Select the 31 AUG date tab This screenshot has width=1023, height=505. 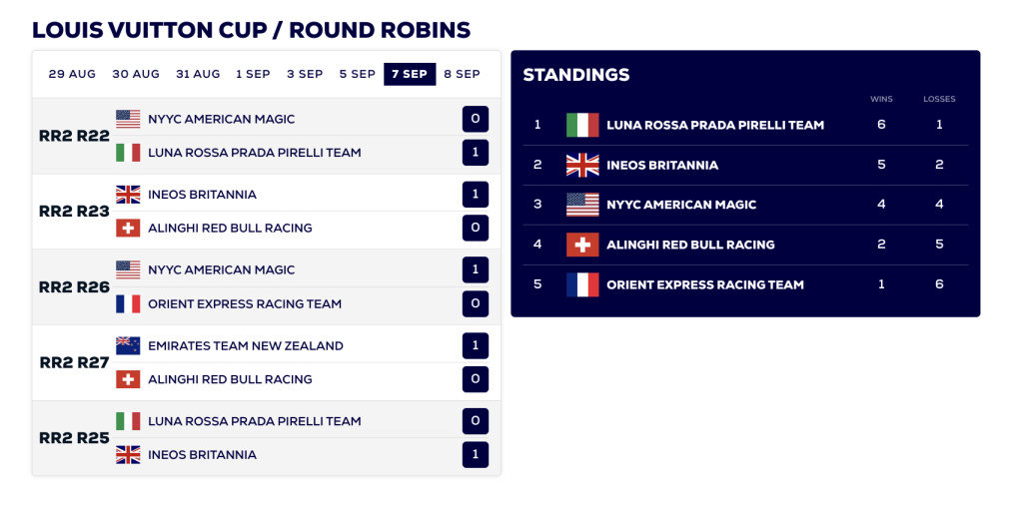pos(198,74)
